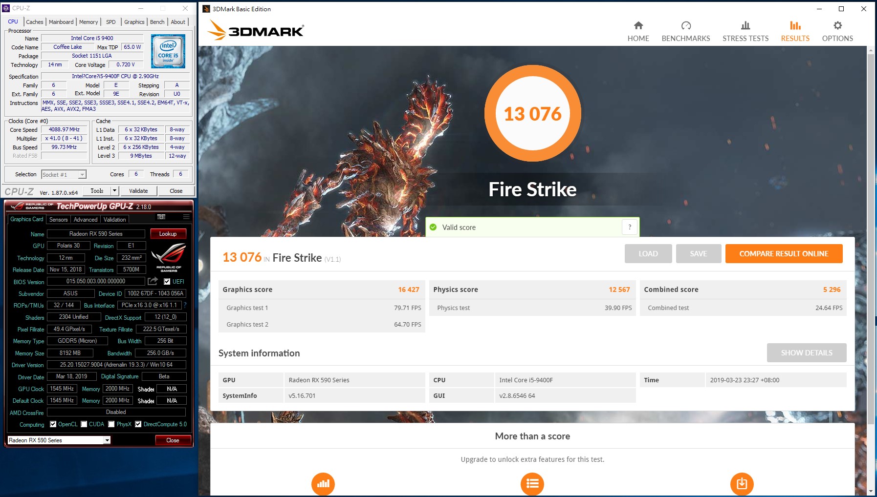
Task: Open GPU-Z Validation tab
Action: pos(115,220)
